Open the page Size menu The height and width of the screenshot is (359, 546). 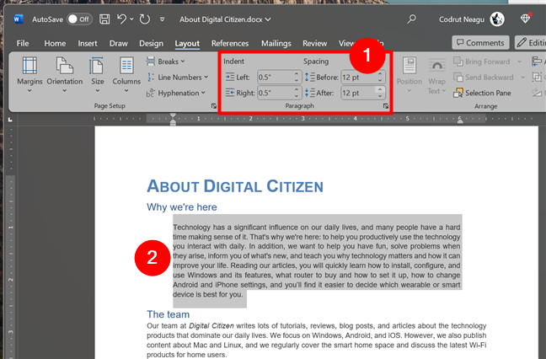pos(97,74)
